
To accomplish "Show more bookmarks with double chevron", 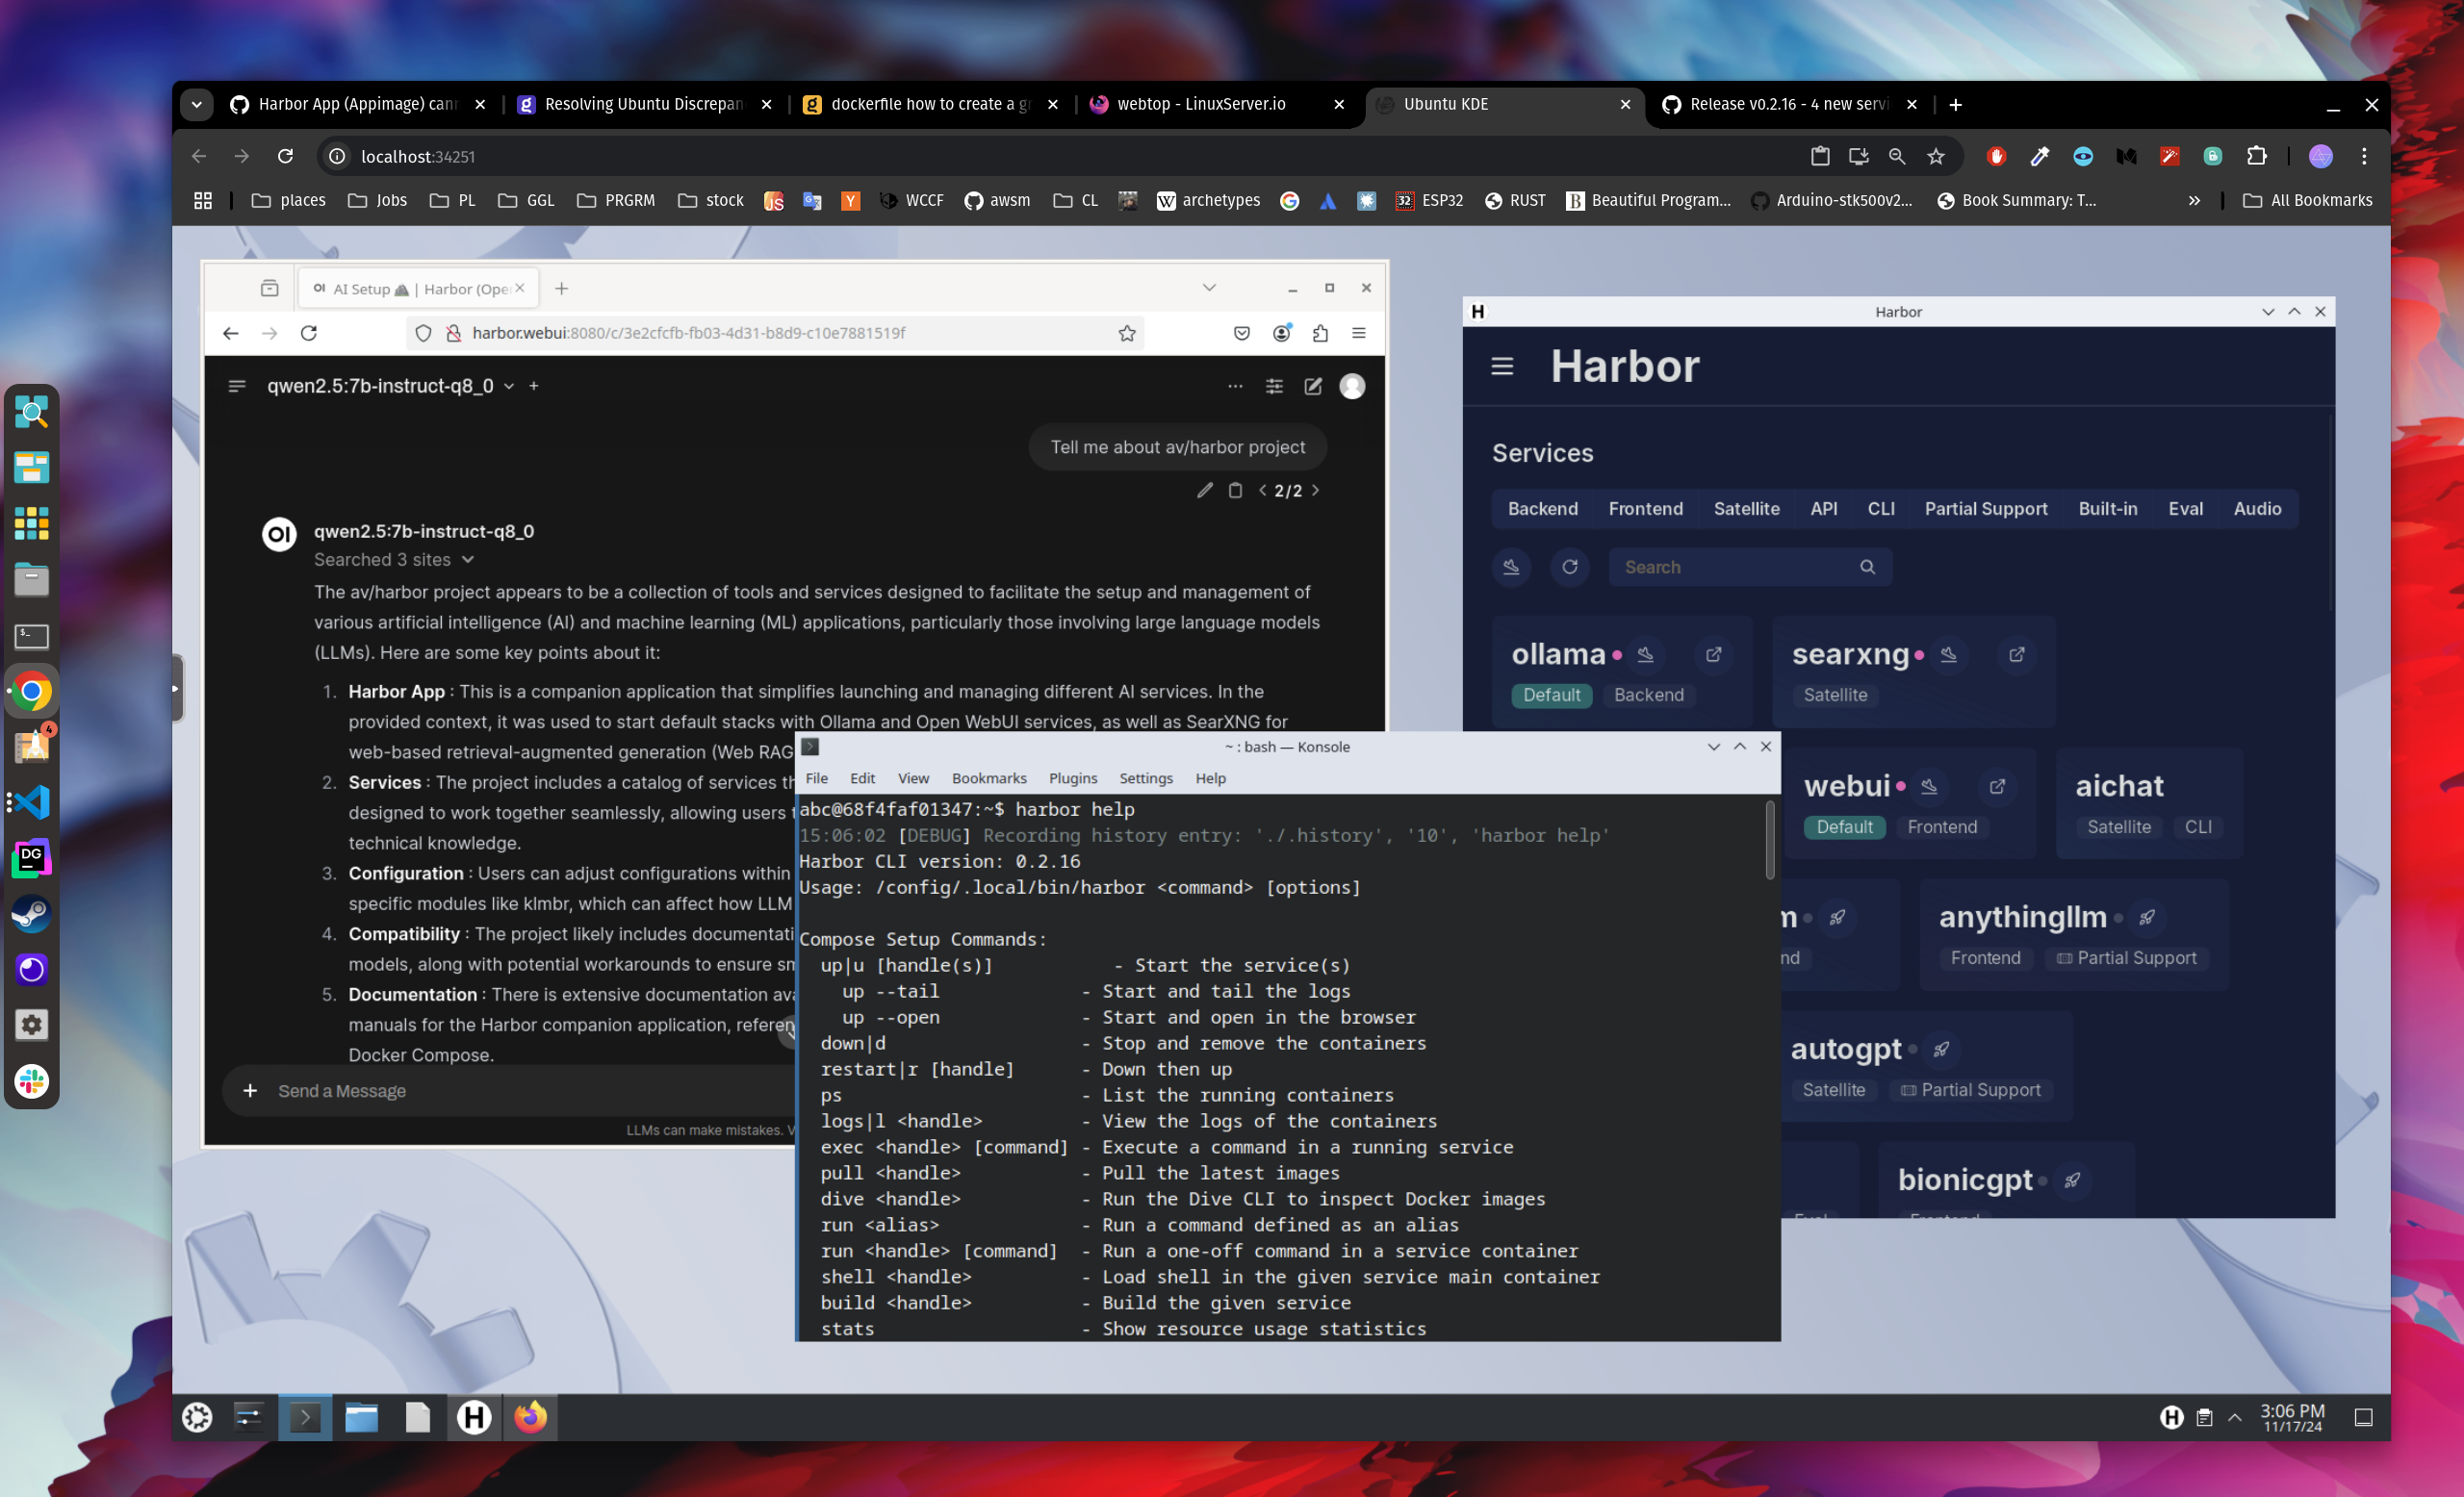I will [x=2194, y=201].
